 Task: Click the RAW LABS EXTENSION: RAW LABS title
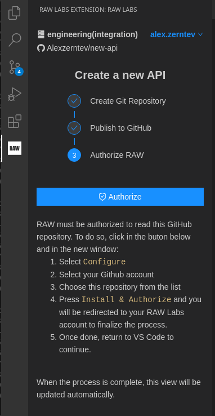pos(88,10)
